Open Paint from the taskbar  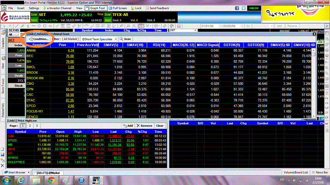[x=66, y=180]
